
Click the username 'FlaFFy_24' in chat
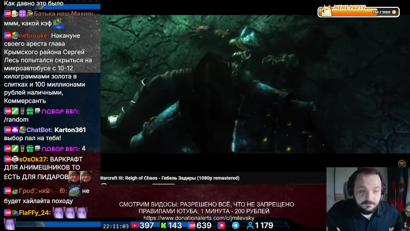click(35, 213)
